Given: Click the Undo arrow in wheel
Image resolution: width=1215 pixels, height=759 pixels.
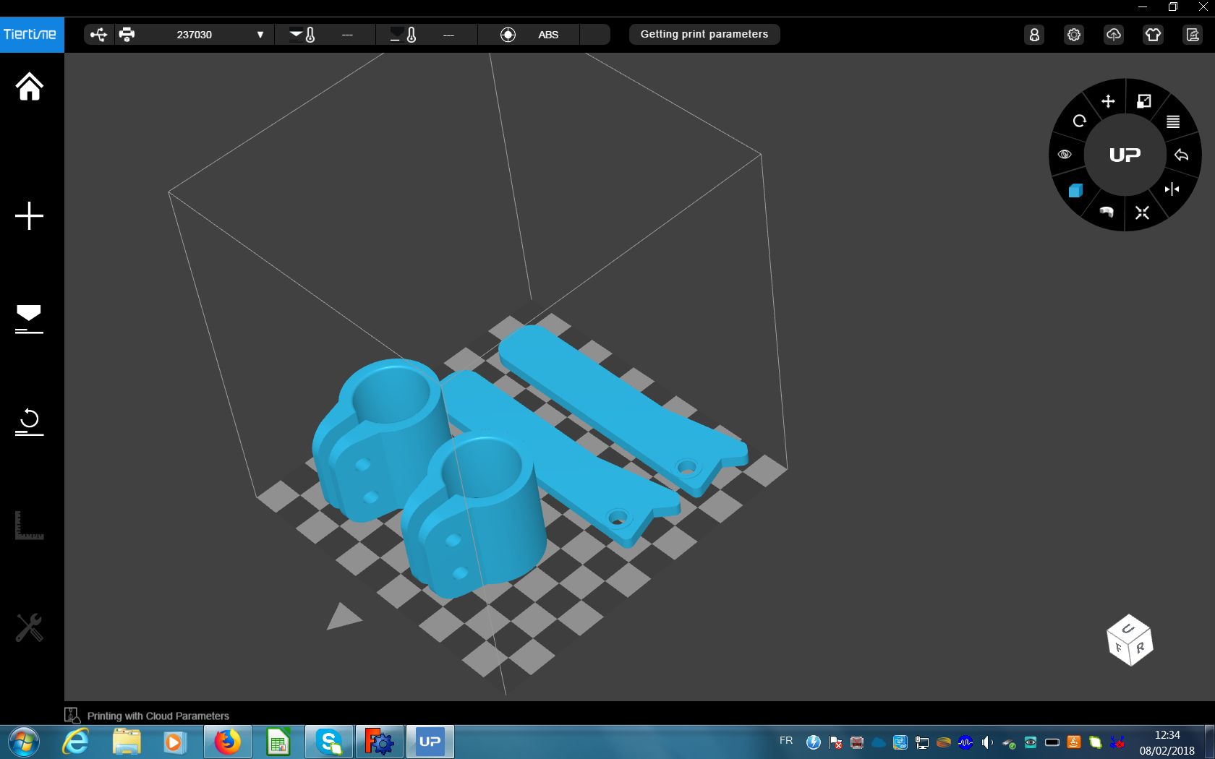Looking at the screenshot, I should click(x=1181, y=155).
